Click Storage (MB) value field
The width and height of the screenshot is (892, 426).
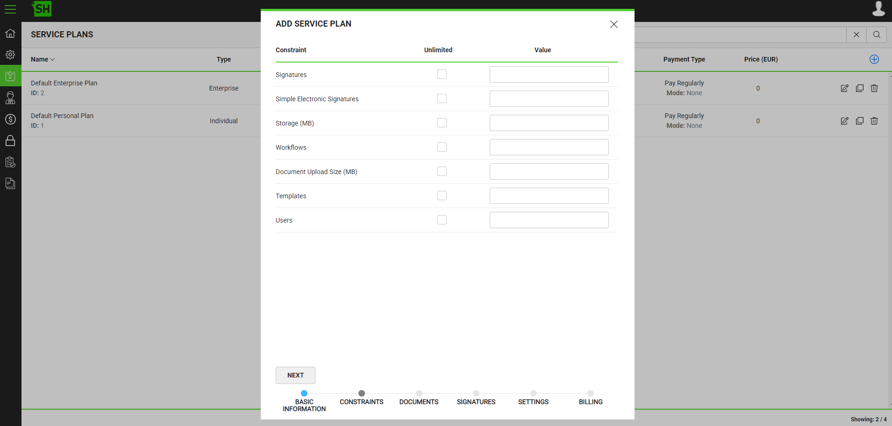coord(549,123)
